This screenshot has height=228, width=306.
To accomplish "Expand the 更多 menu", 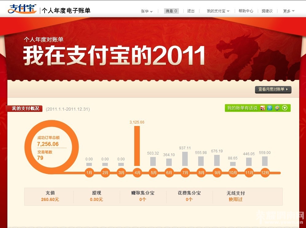I will pos(288,11).
